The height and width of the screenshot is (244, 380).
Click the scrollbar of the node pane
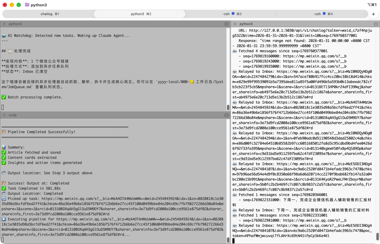tap(228, 240)
